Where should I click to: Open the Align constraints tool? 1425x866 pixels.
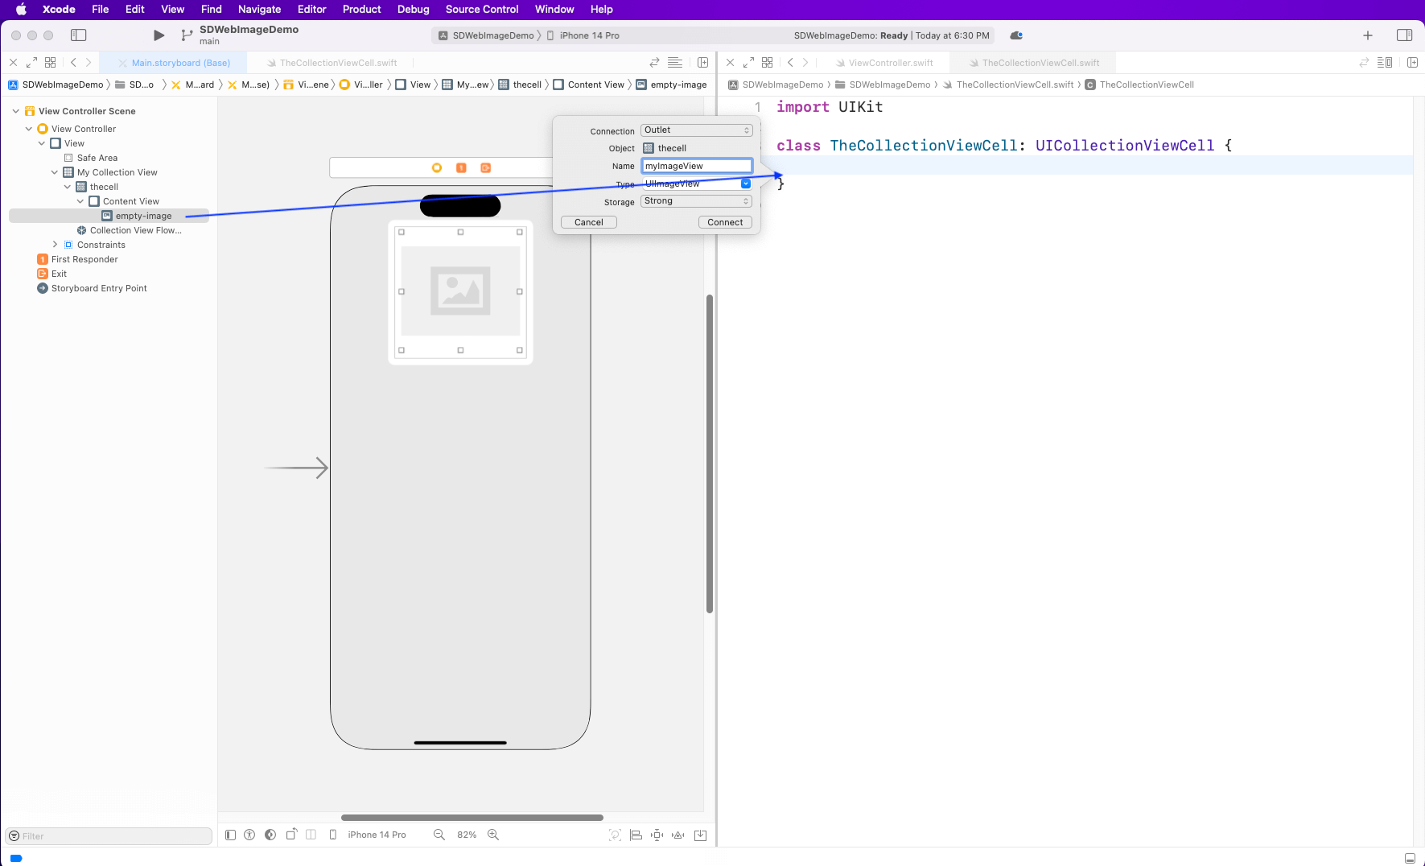(x=636, y=835)
